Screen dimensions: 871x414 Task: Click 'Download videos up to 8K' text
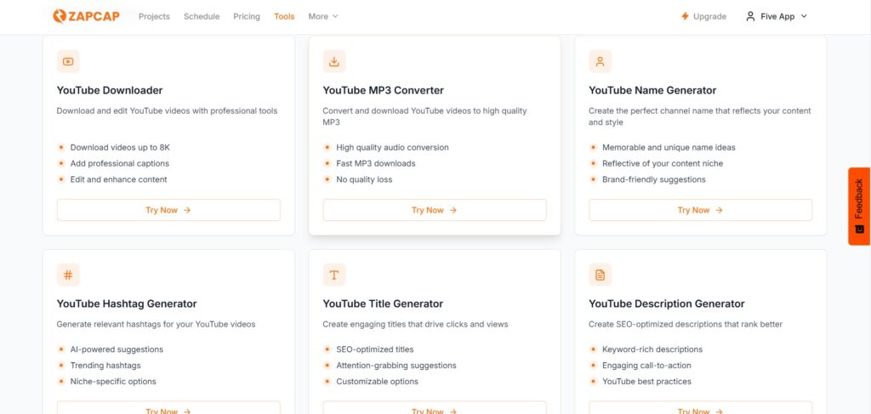pos(120,148)
